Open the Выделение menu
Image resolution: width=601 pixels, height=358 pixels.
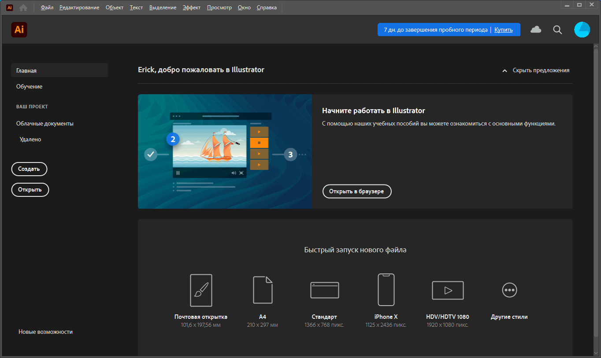163,7
